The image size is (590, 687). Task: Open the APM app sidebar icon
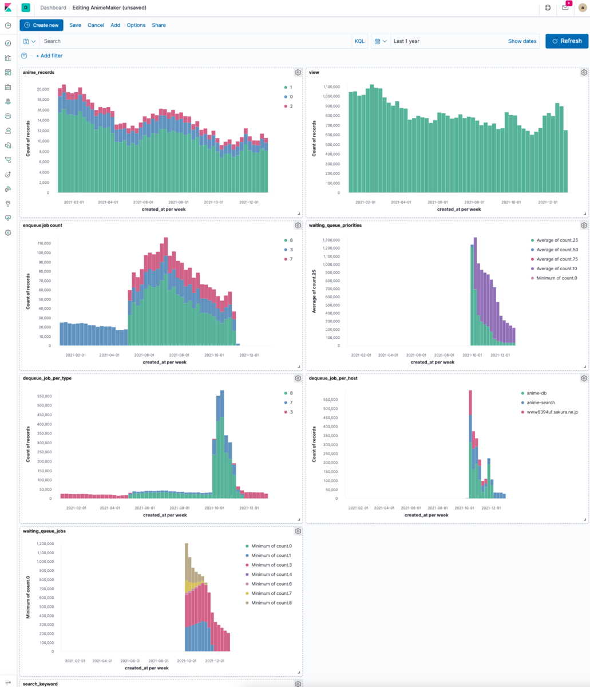click(8, 160)
